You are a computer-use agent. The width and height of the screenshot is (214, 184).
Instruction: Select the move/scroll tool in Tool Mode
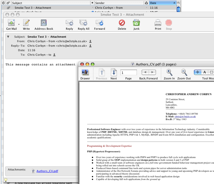(197, 72)
